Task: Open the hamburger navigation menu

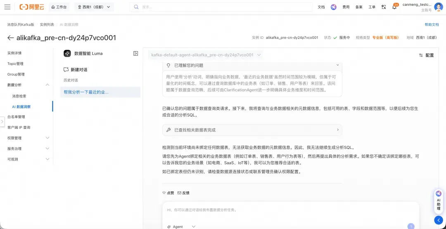Action: tap(7, 7)
